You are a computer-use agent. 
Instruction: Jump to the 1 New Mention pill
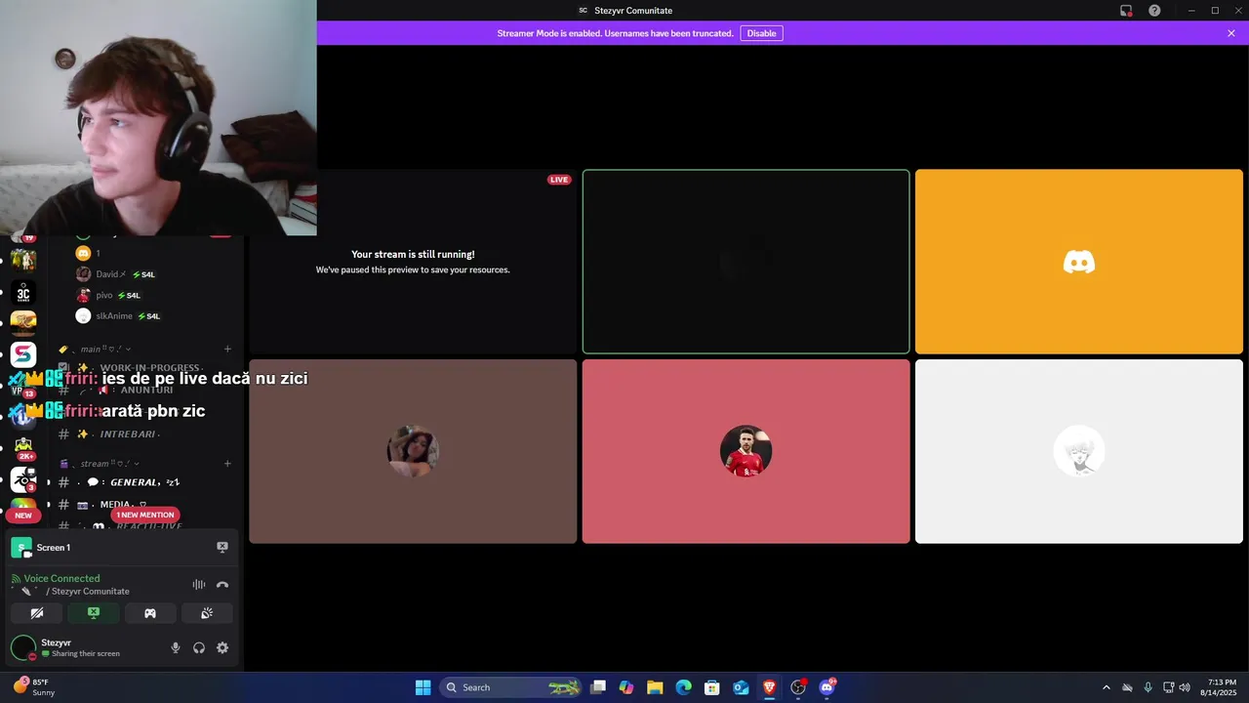[145, 515]
